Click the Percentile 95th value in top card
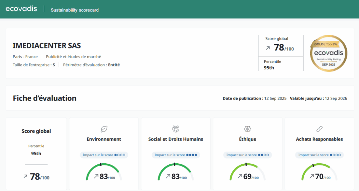The width and height of the screenshot is (359, 191). [x=269, y=68]
